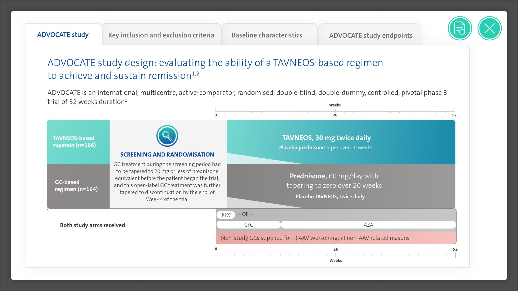Image resolution: width=518 pixels, height=291 pixels.
Task: Select the AZA treatment bar
Action: click(x=368, y=225)
